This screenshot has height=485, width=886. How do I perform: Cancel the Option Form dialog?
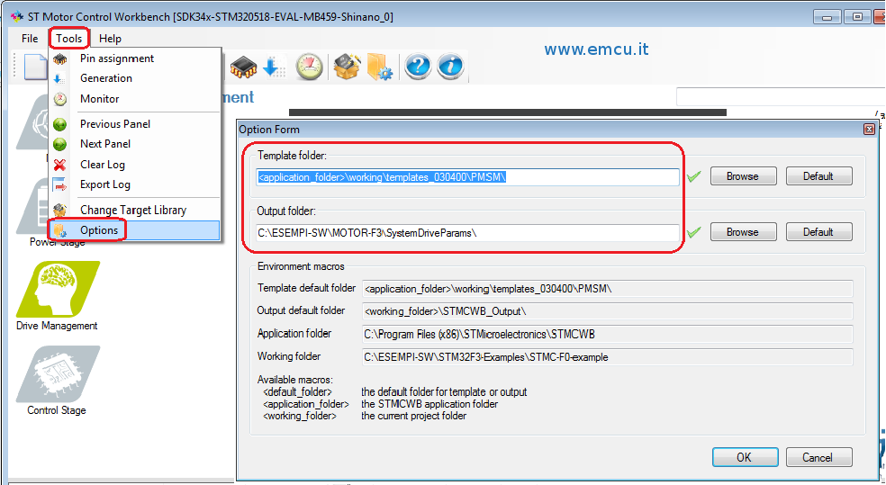tap(818, 457)
